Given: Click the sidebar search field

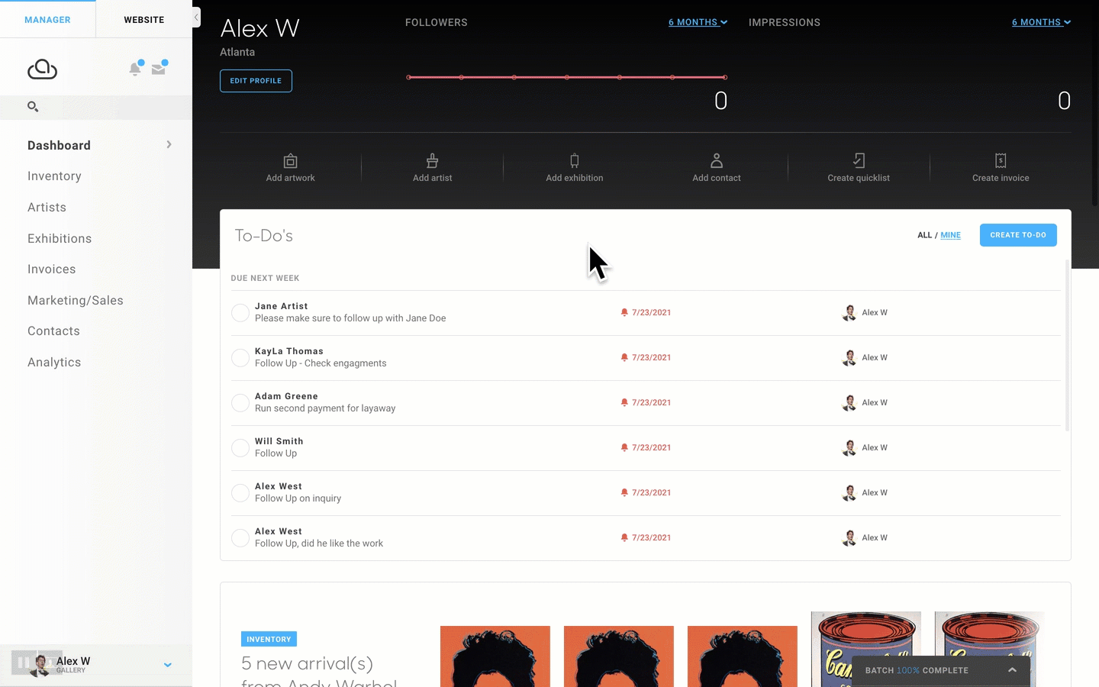Looking at the screenshot, I should tap(96, 107).
